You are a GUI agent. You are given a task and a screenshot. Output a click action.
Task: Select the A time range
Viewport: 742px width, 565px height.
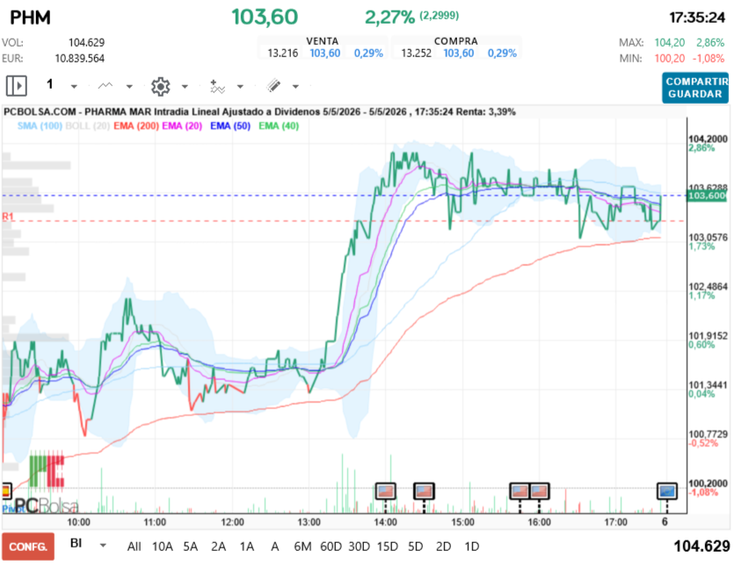tap(274, 547)
